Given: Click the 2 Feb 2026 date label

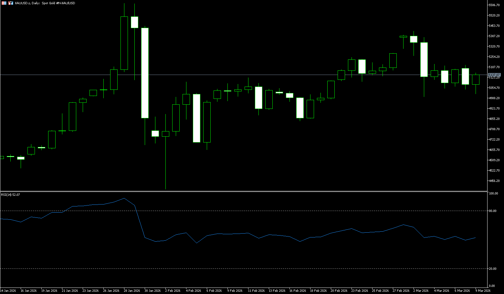Looking at the screenshot, I should tap(173, 290).
